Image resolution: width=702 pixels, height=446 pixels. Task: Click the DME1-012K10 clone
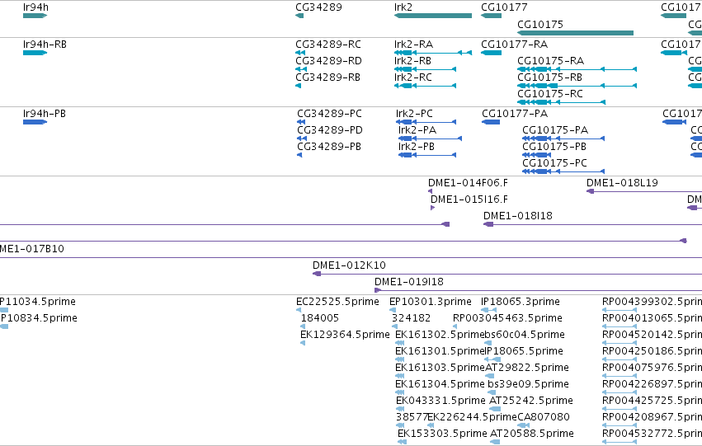point(507,274)
